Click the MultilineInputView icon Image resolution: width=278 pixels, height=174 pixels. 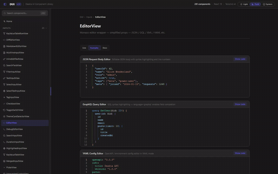pos(4,53)
